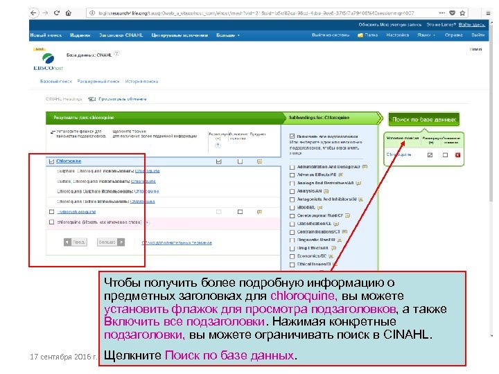Open help icon beside chloroquine keyword row
Image resolution: width=499 pixels, height=374 pixels.
pyautogui.click(x=147, y=222)
